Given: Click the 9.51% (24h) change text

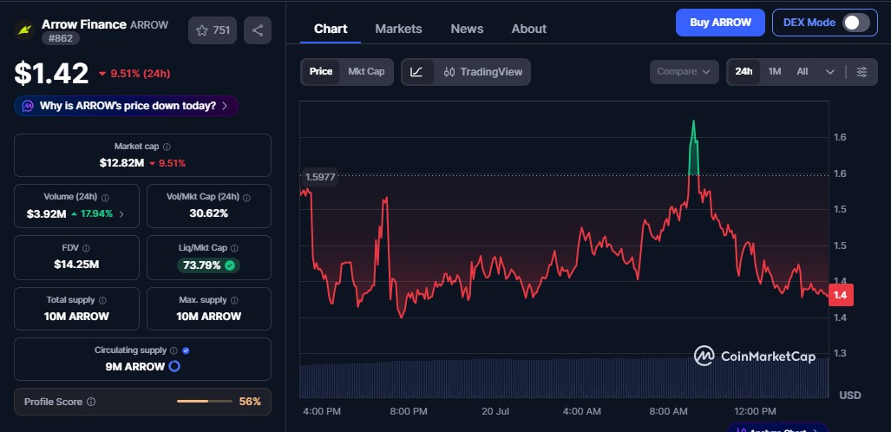Looking at the screenshot, I should point(141,74).
